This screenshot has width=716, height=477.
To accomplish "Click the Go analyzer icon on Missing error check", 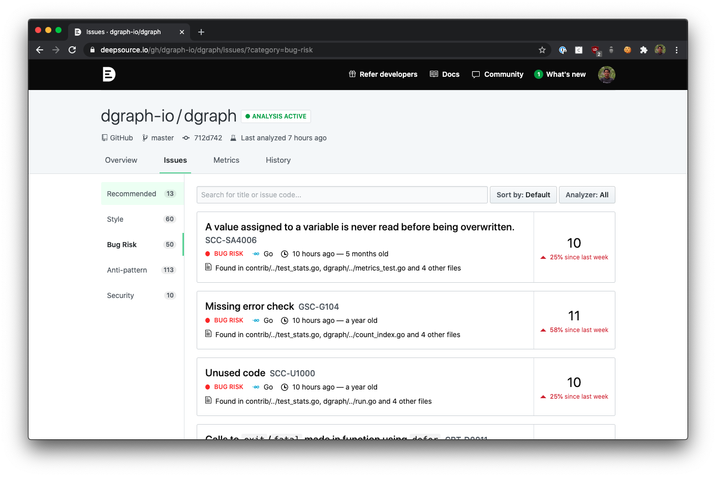I will pyautogui.click(x=255, y=320).
